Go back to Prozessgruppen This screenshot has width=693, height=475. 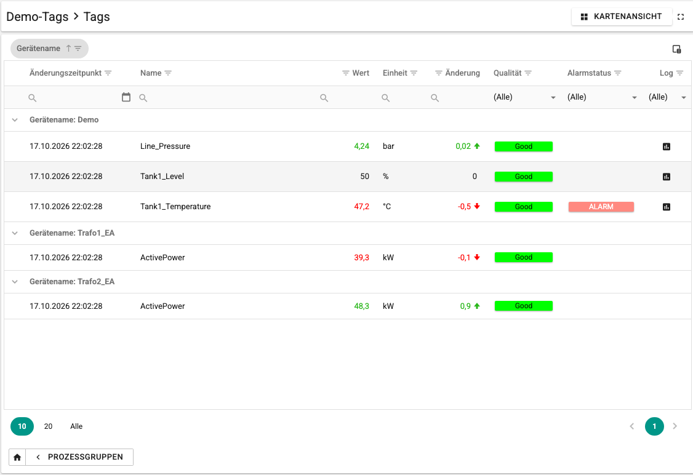[79, 457]
